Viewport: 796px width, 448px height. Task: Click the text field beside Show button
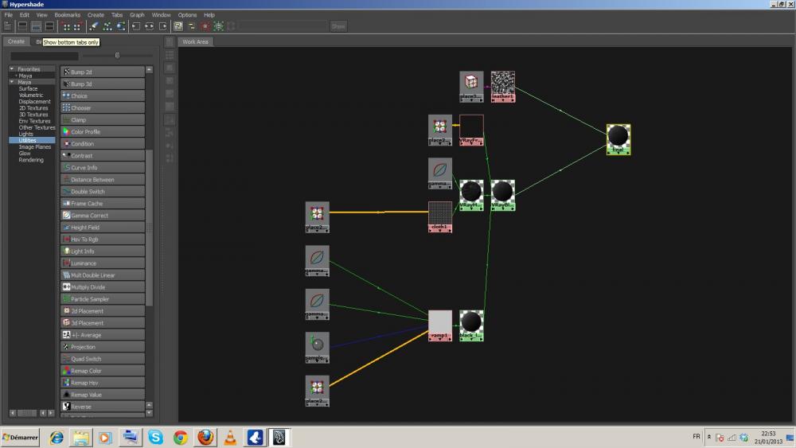point(283,26)
